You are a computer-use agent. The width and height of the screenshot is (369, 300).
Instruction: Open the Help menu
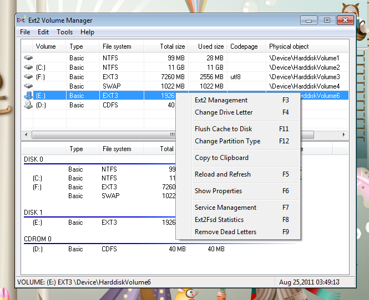pyautogui.click(x=87, y=32)
